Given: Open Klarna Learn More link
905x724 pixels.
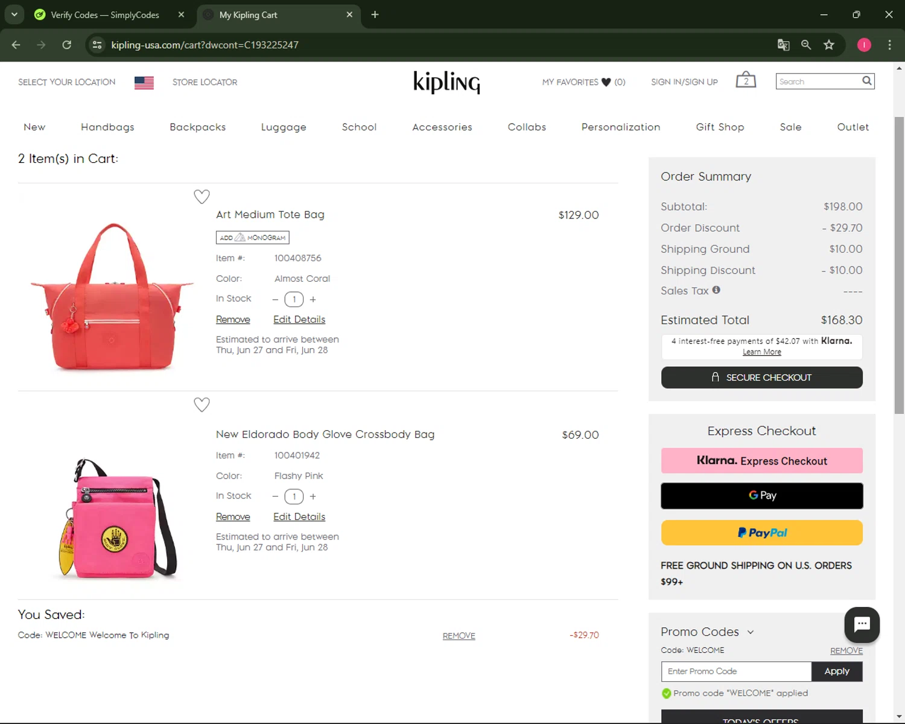Looking at the screenshot, I should click(x=761, y=352).
